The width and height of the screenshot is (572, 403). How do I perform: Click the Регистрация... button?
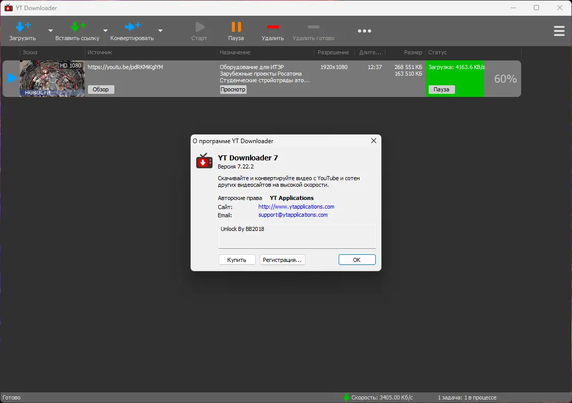pos(282,259)
